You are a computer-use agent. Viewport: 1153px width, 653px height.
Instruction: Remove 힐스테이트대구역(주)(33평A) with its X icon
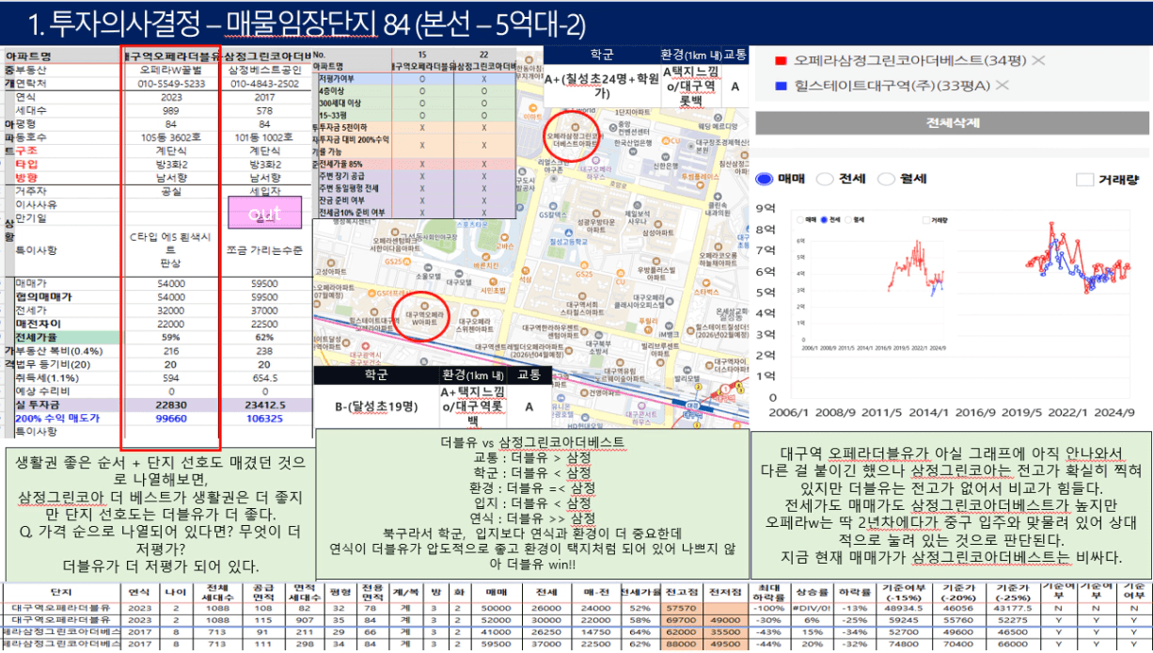(x=1002, y=86)
